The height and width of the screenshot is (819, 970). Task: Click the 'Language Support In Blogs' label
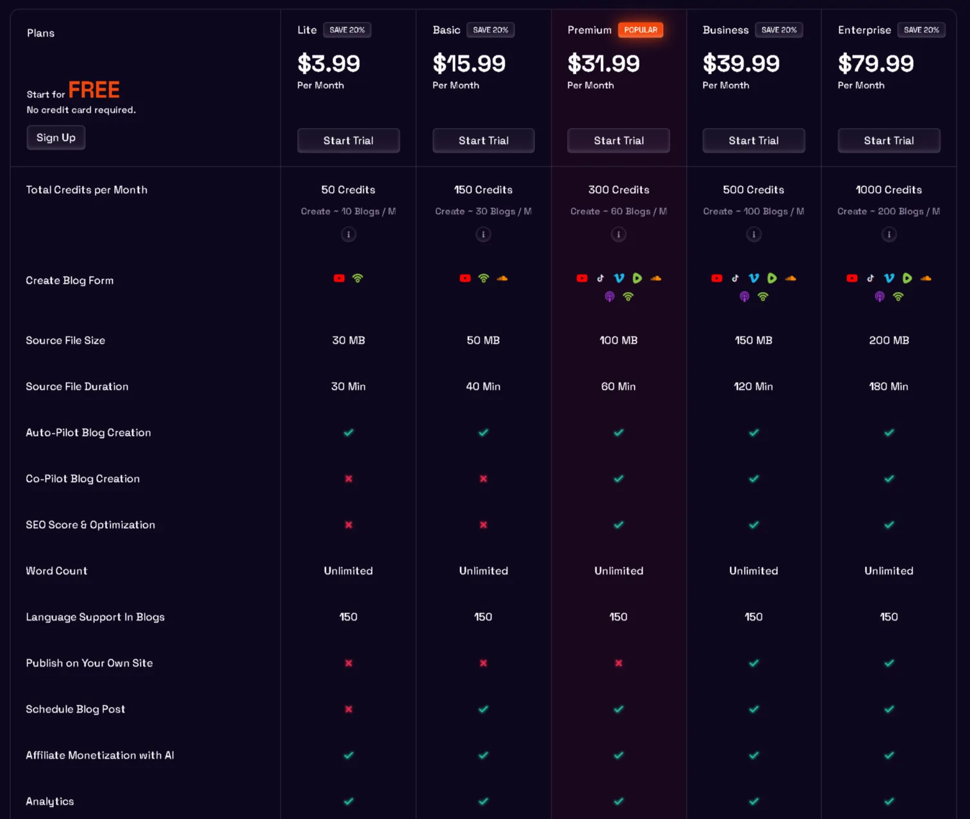pyautogui.click(x=95, y=617)
